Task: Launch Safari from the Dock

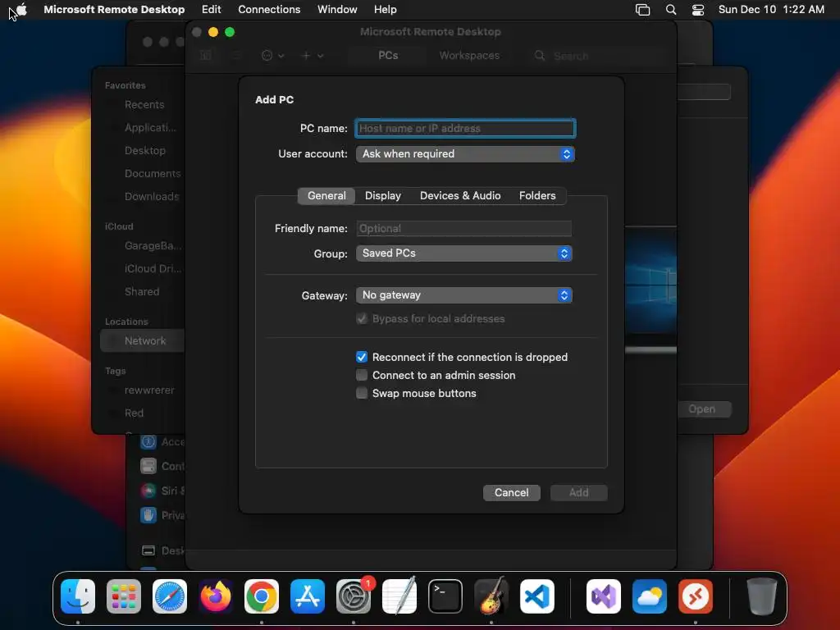Action: point(170,596)
